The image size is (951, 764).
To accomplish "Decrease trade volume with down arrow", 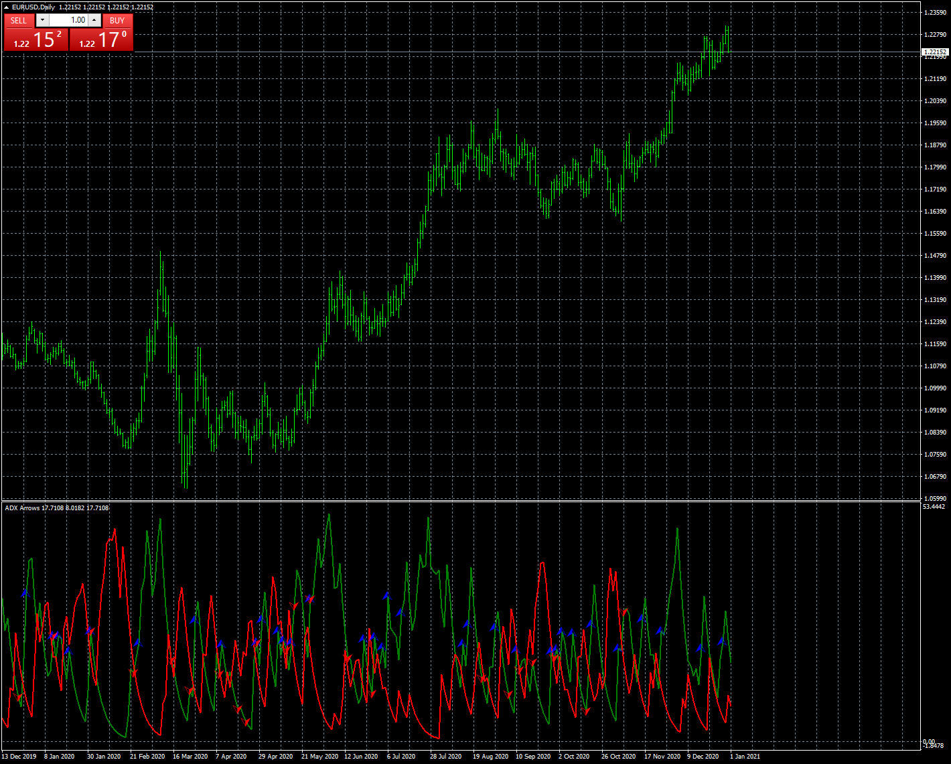I will pyautogui.click(x=42, y=20).
